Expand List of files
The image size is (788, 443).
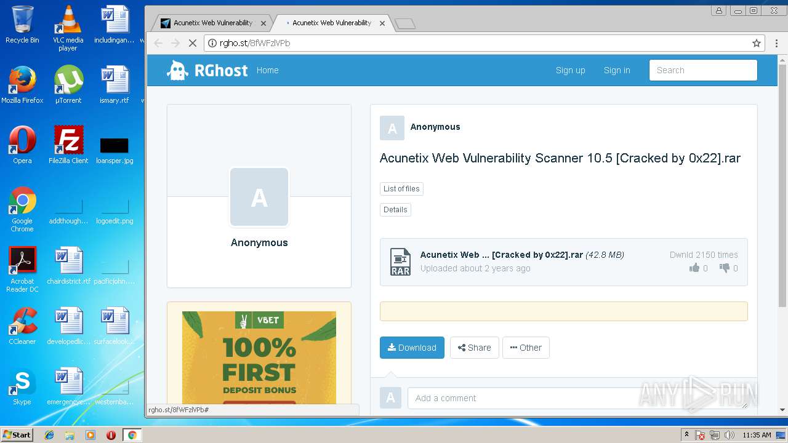(401, 189)
